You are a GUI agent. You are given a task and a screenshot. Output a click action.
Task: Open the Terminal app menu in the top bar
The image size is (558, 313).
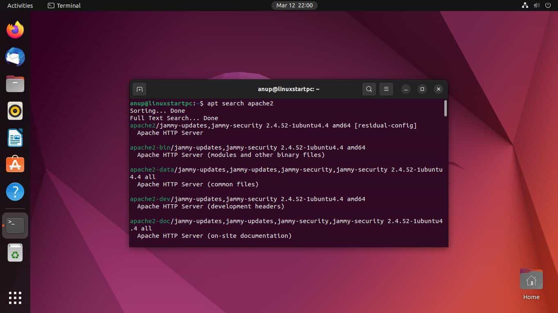point(64,5)
